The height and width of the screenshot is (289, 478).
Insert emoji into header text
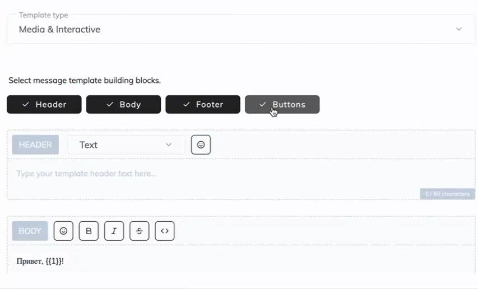coord(201,144)
